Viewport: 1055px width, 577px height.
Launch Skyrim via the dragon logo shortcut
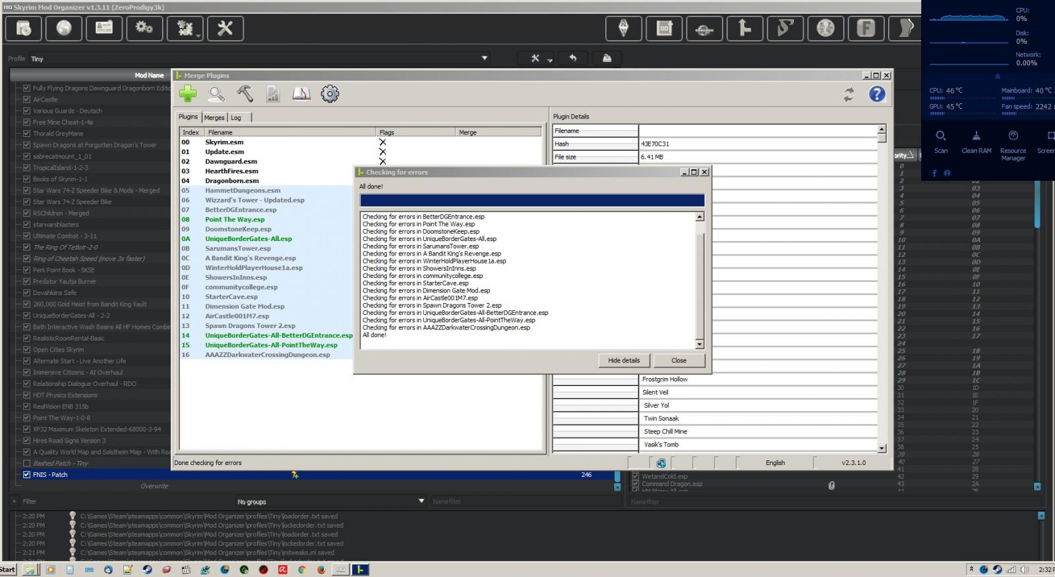(x=623, y=28)
